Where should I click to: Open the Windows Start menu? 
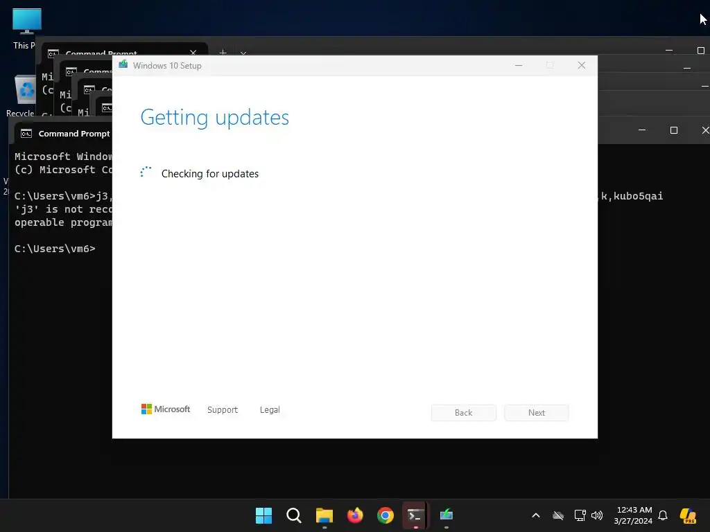point(263,515)
